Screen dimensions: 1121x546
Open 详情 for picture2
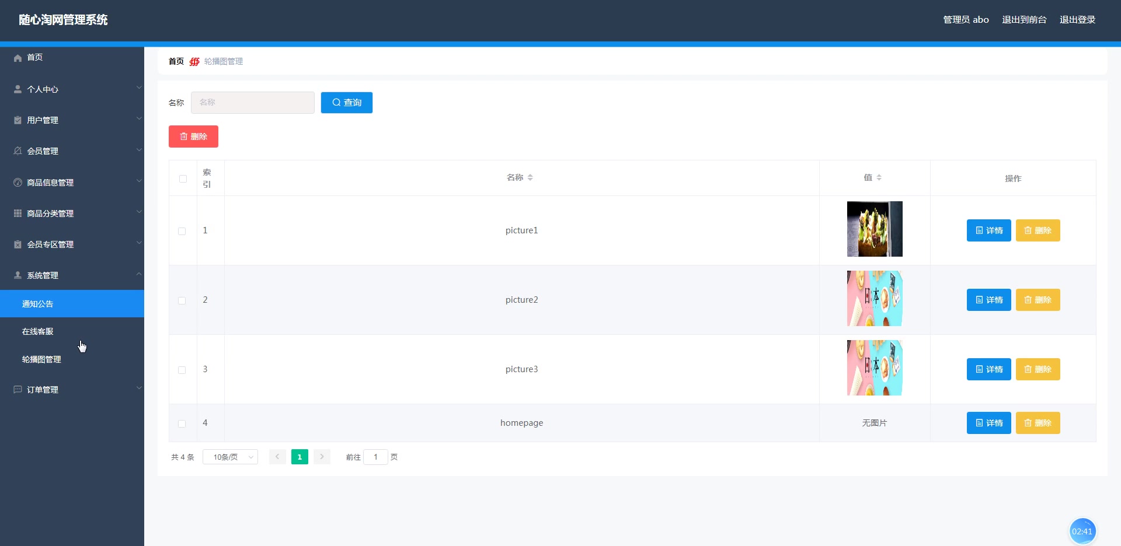989,300
